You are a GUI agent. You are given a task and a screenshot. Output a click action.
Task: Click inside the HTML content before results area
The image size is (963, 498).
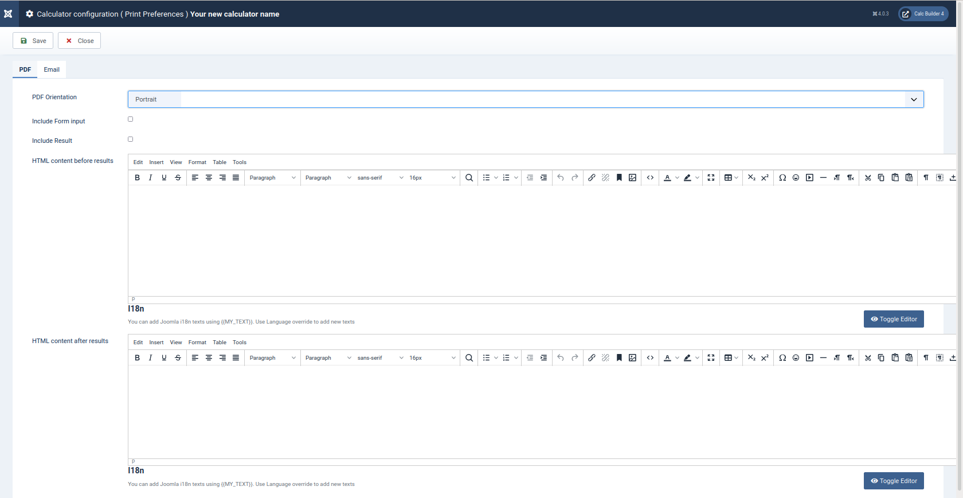tap(542, 241)
